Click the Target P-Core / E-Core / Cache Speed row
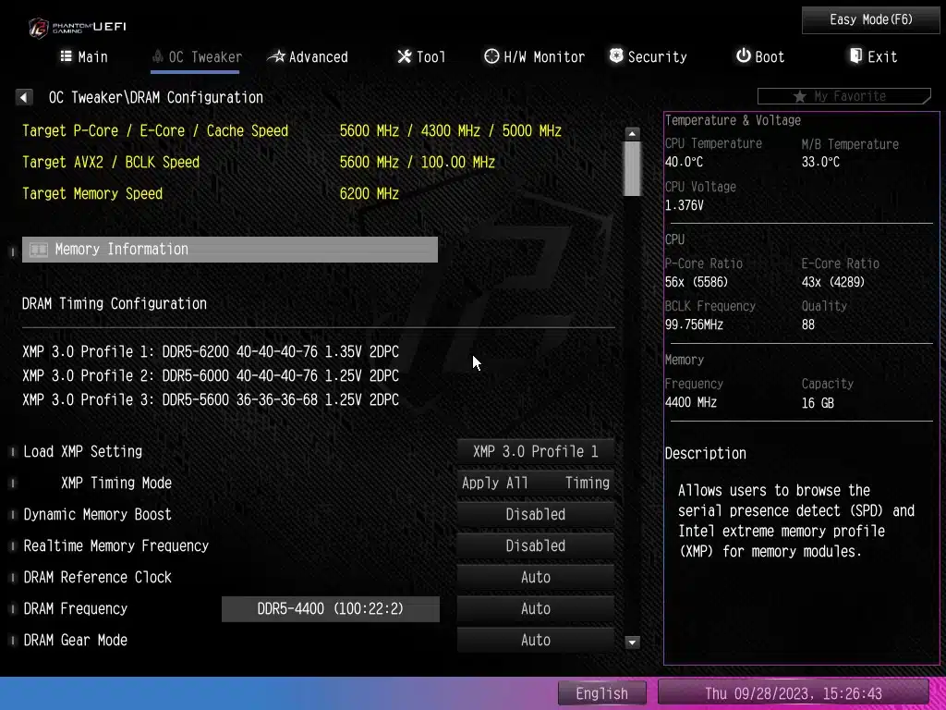 [292, 131]
